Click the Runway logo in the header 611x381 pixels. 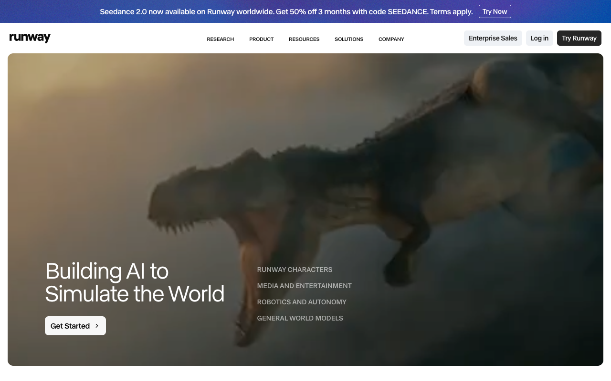coord(30,38)
